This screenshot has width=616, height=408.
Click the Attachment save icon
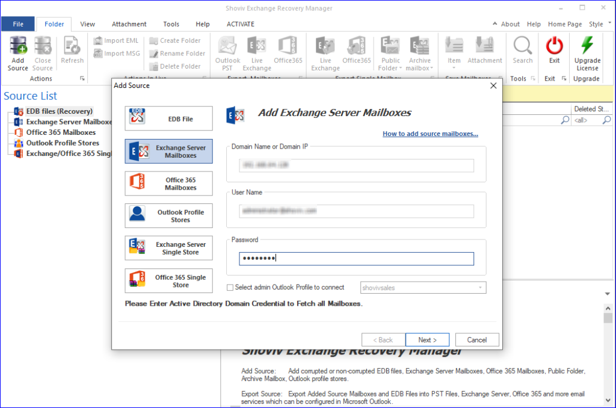coord(485,50)
